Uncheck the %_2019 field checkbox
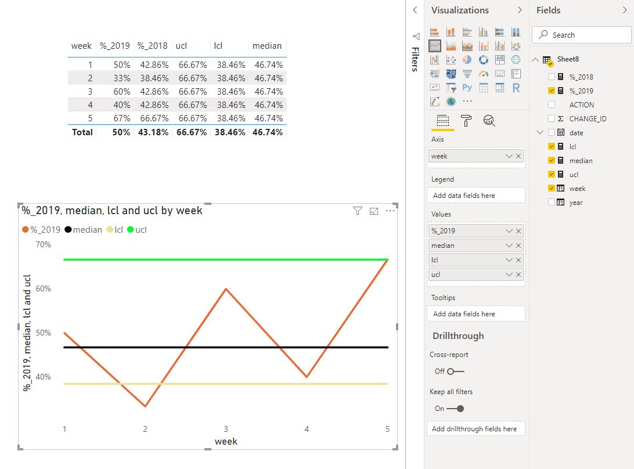Image resolution: width=634 pixels, height=469 pixels. pos(552,91)
